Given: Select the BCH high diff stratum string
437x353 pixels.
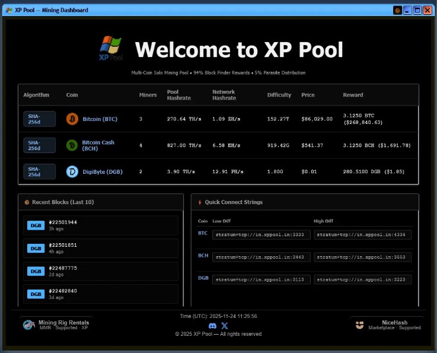Looking at the screenshot, I should point(363,257).
